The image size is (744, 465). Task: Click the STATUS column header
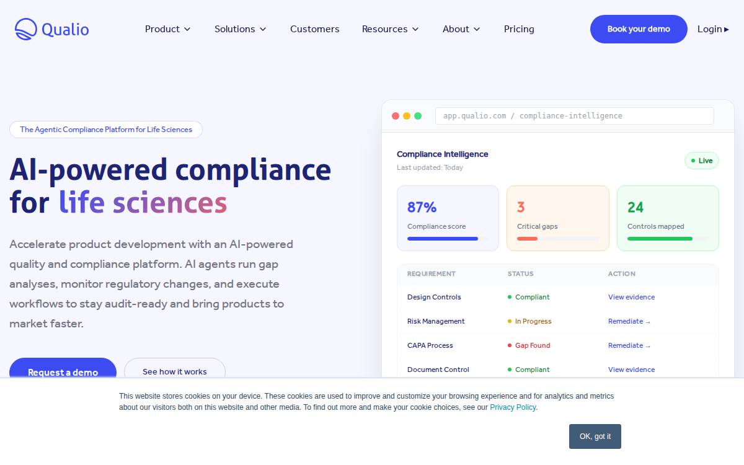coord(521,273)
